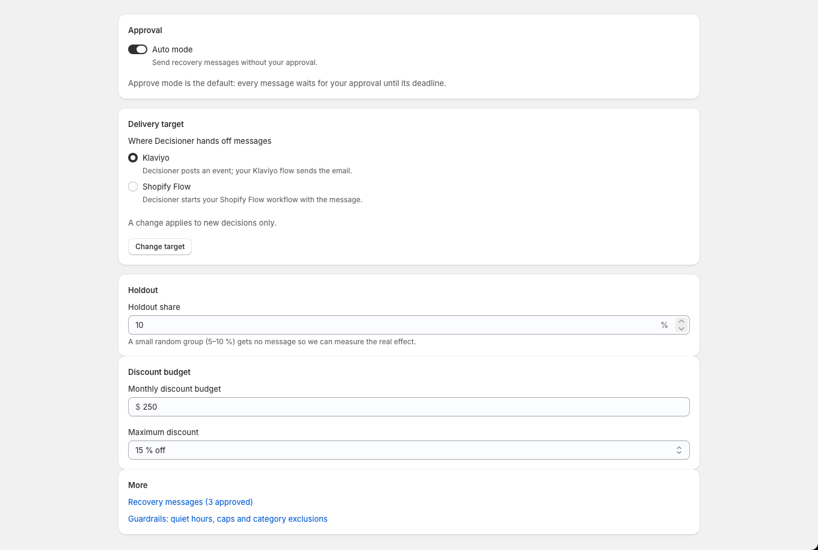Click the Monthly discount budget label
This screenshot has width=818, height=550.
[174, 389]
